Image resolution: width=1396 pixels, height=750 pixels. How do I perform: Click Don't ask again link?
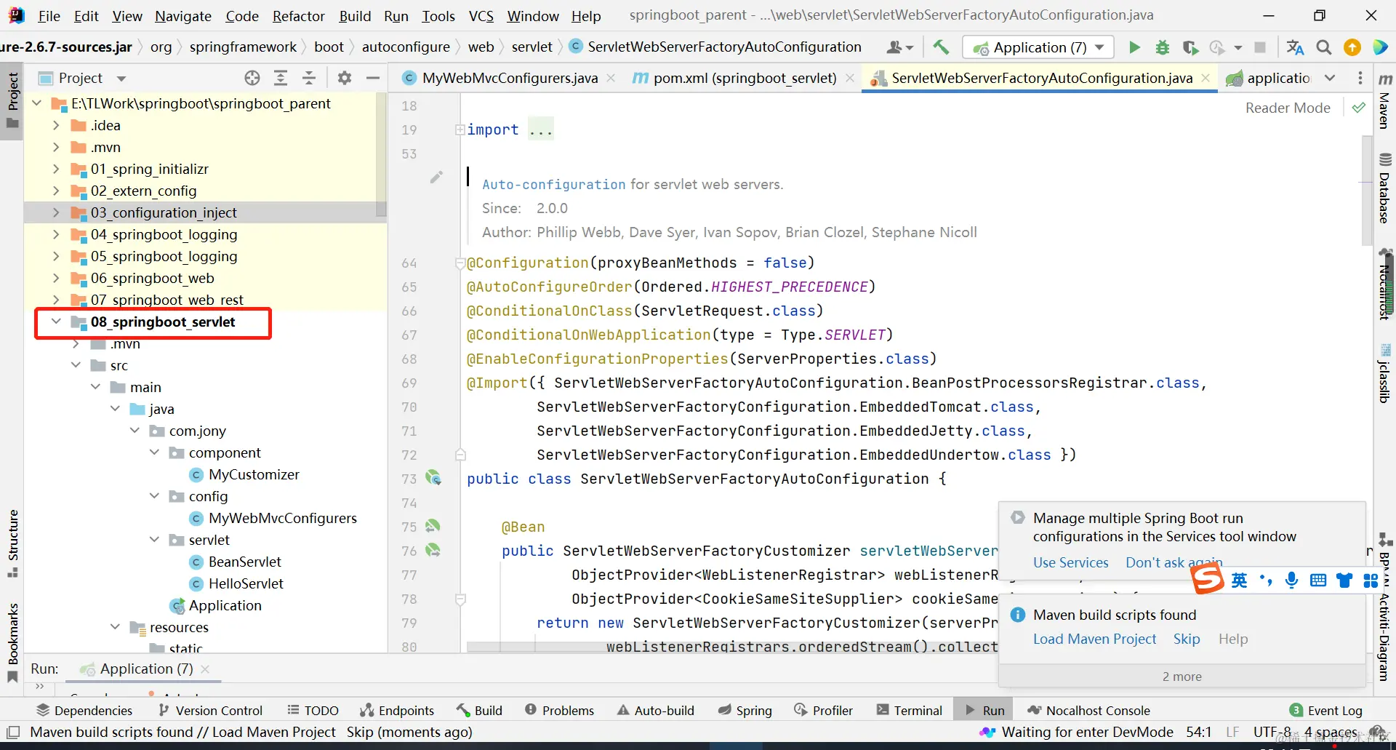[x=1174, y=562]
